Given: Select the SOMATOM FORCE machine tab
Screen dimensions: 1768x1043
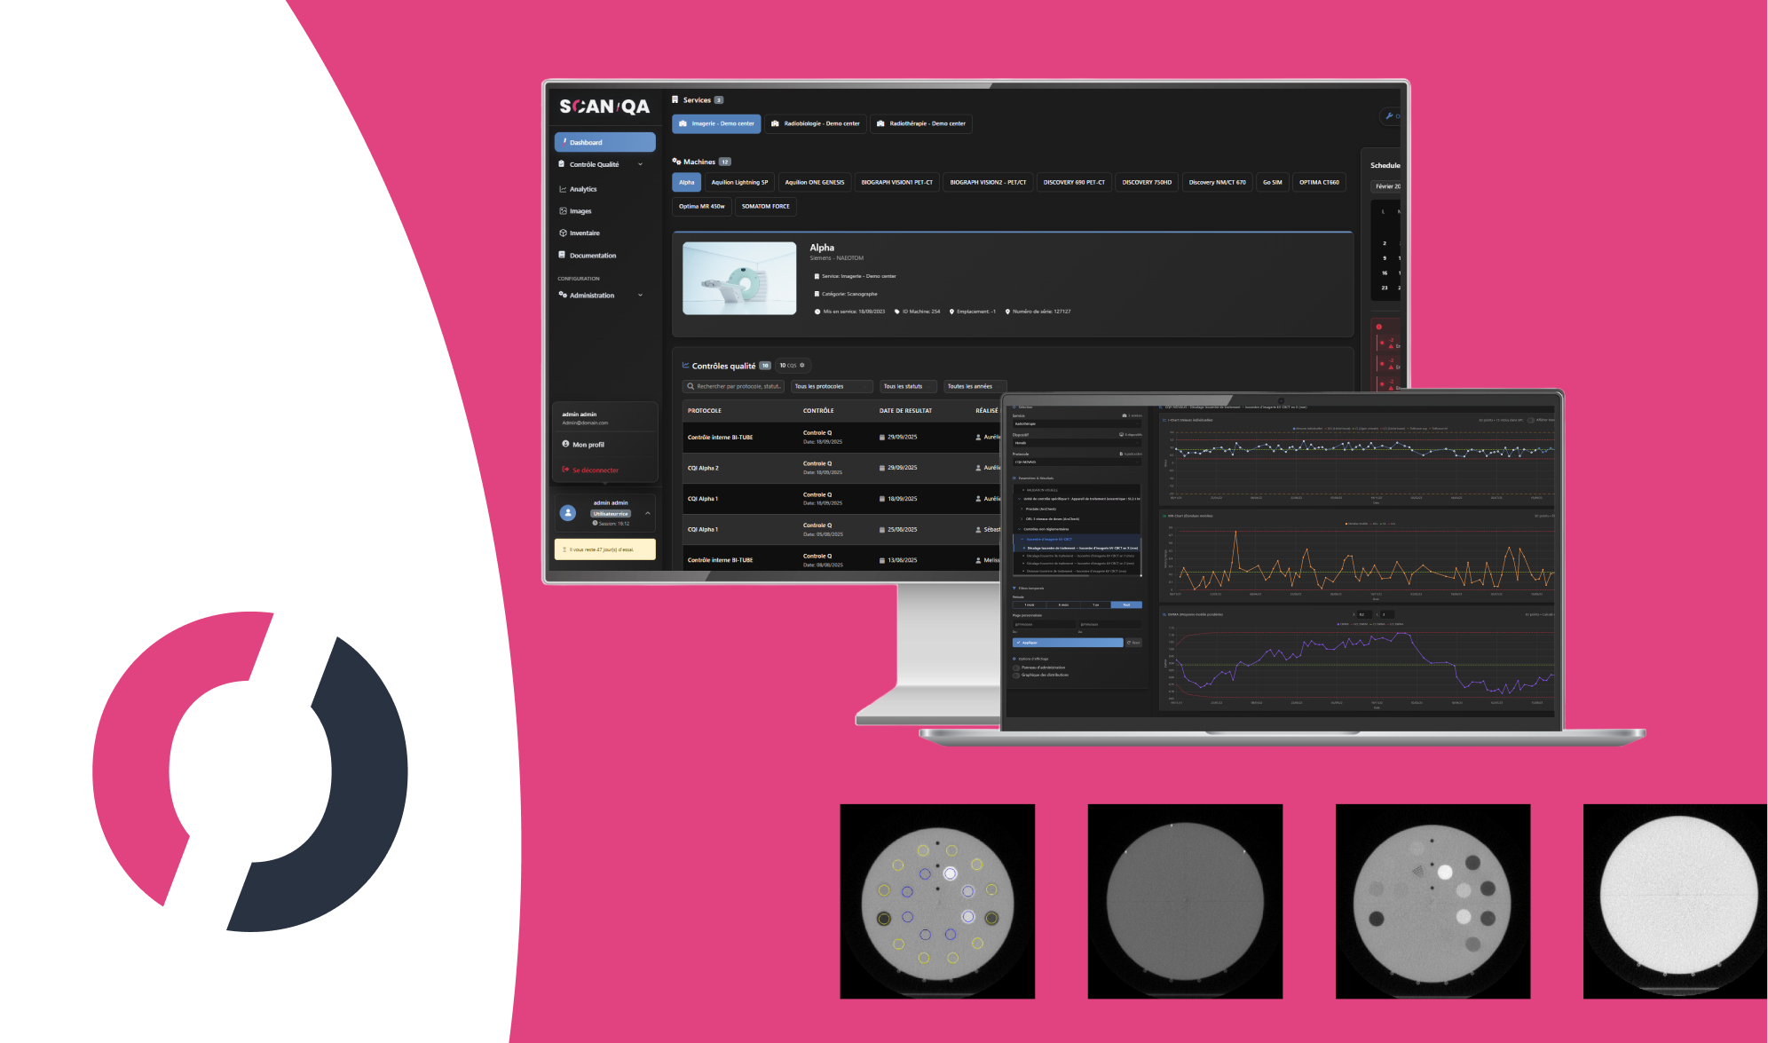Looking at the screenshot, I should (765, 206).
